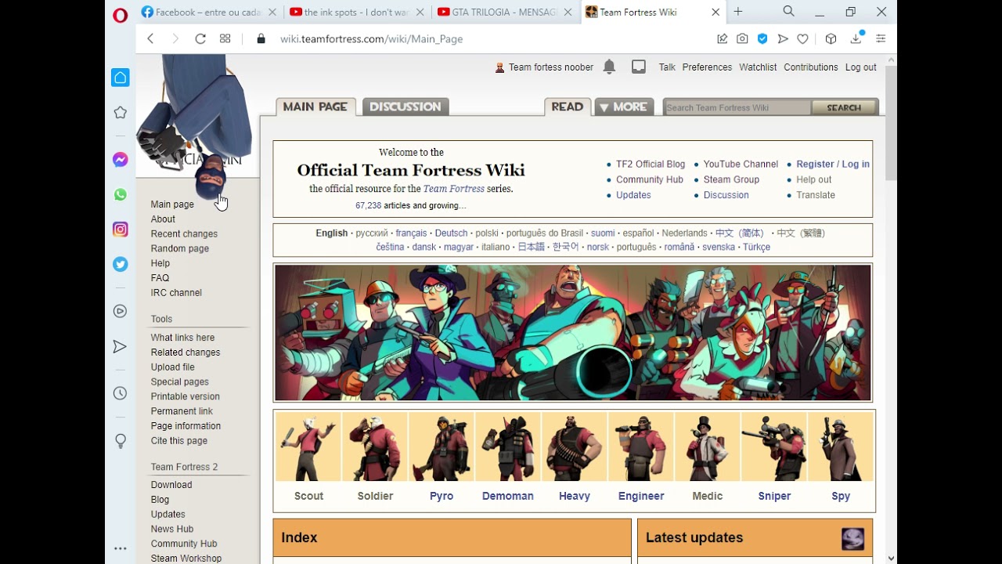Open the main banner artwork
This screenshot has width=1002, height=564.
(x=573, y=333)
